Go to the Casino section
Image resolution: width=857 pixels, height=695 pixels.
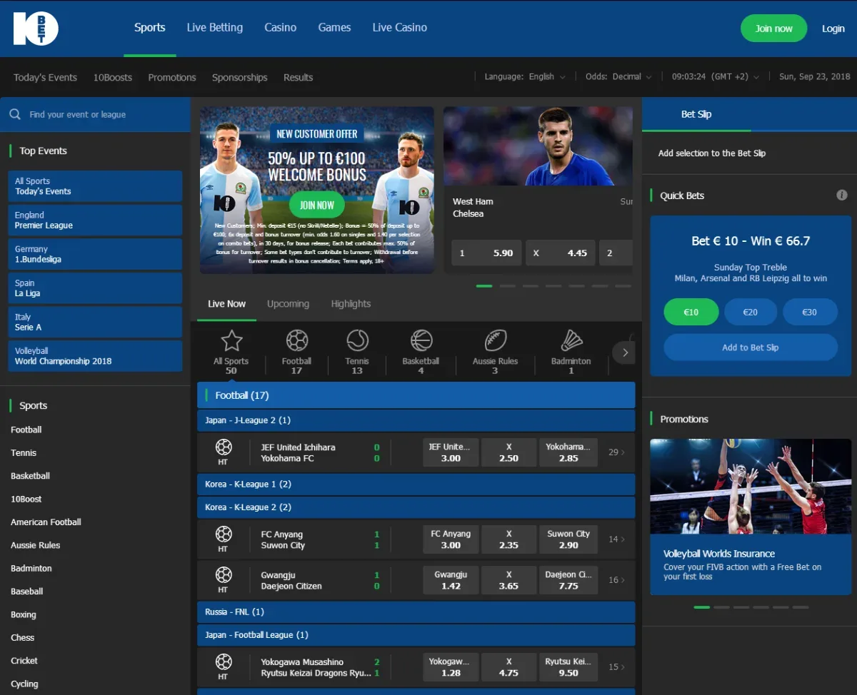(x=280, y=28)
